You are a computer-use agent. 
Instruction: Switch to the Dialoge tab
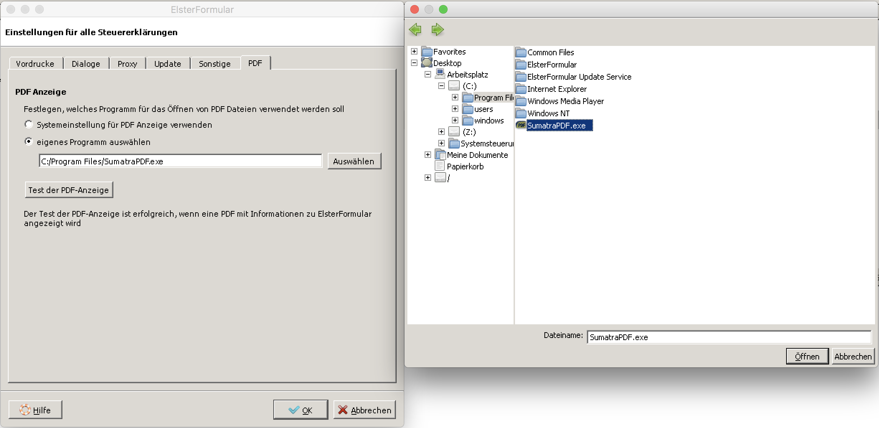pos(86,64)
